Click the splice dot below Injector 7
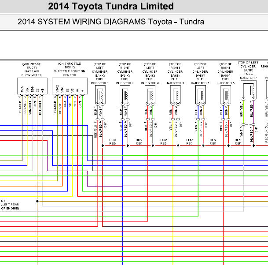This screenshot has width=268, height=265. [253, 146]
